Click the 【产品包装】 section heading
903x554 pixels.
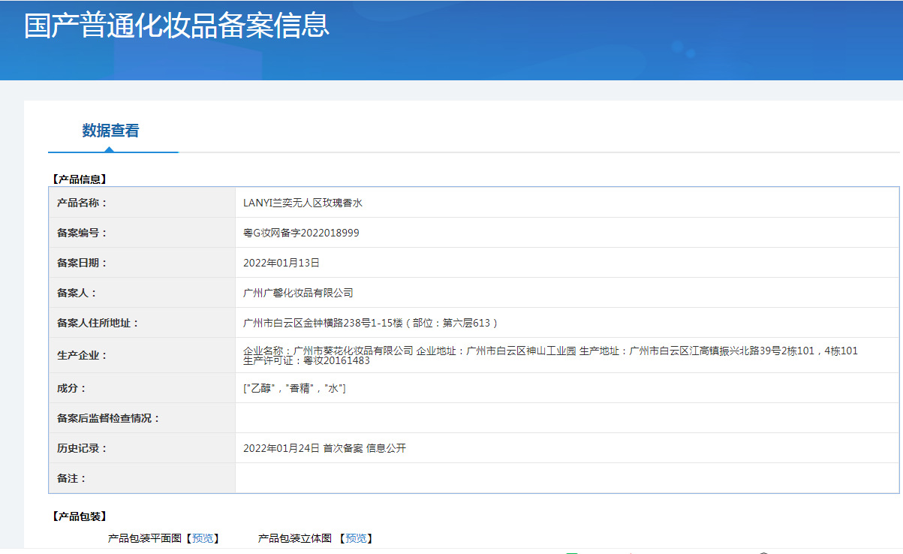tap(80, 516)
